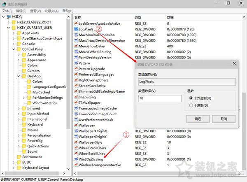Select the Environment tree item
Screen dimensions: 247x182
[x=32, y=157]
